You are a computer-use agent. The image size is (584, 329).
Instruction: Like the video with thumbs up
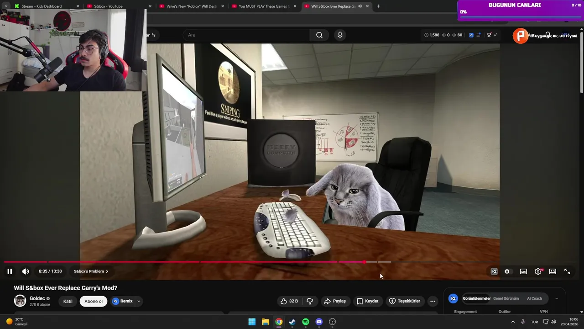pos(289,301)
